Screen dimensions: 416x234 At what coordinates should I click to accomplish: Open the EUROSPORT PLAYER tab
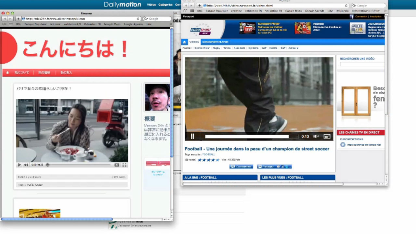click(215, 42)
